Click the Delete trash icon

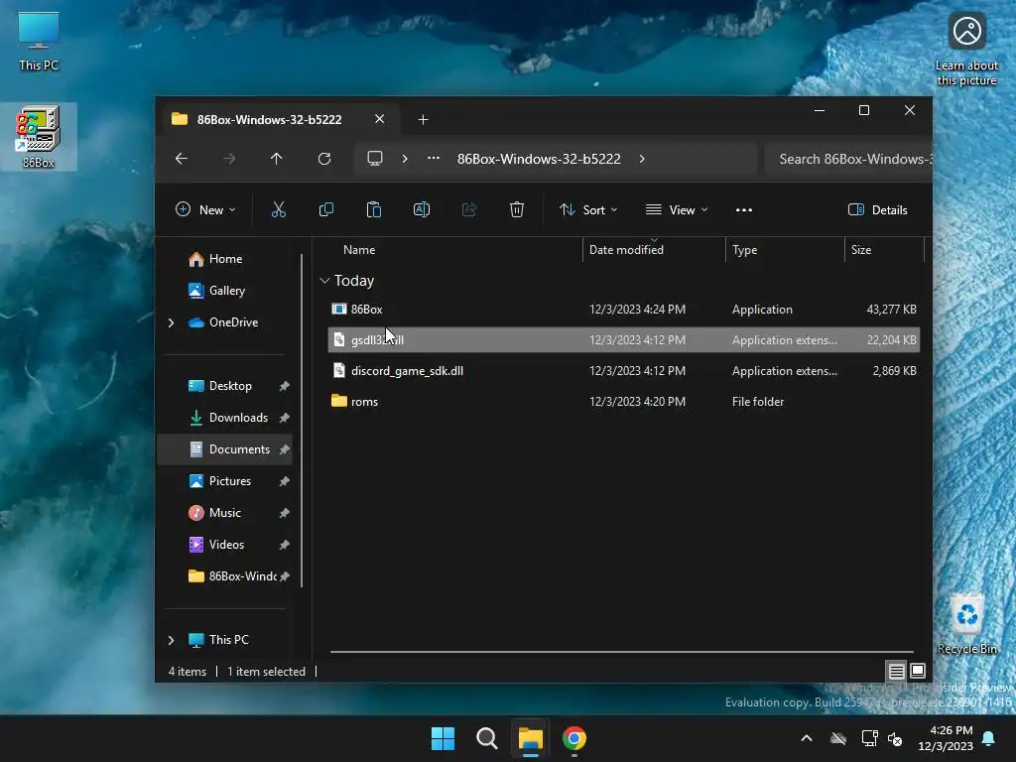pos(516,209)
